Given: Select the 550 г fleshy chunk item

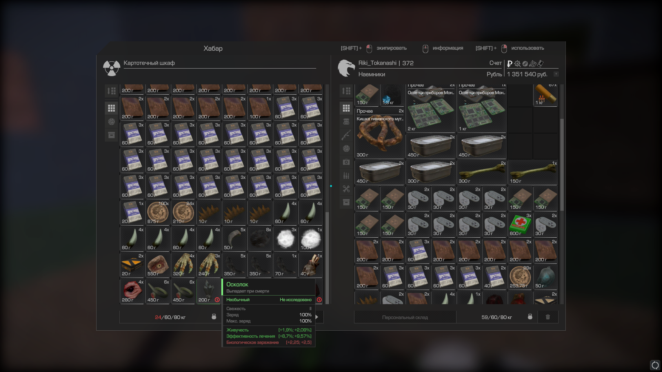Looking at the screenshot, I should [x=157, y=265].
